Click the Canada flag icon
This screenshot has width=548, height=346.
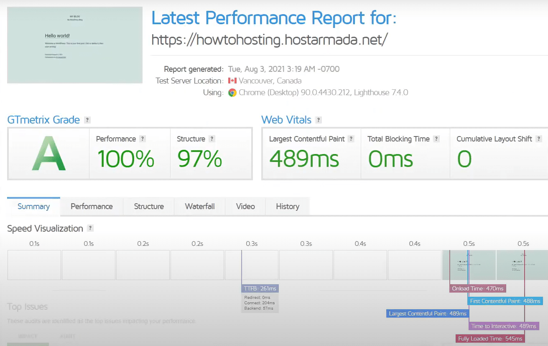click(x=232, y=81)
